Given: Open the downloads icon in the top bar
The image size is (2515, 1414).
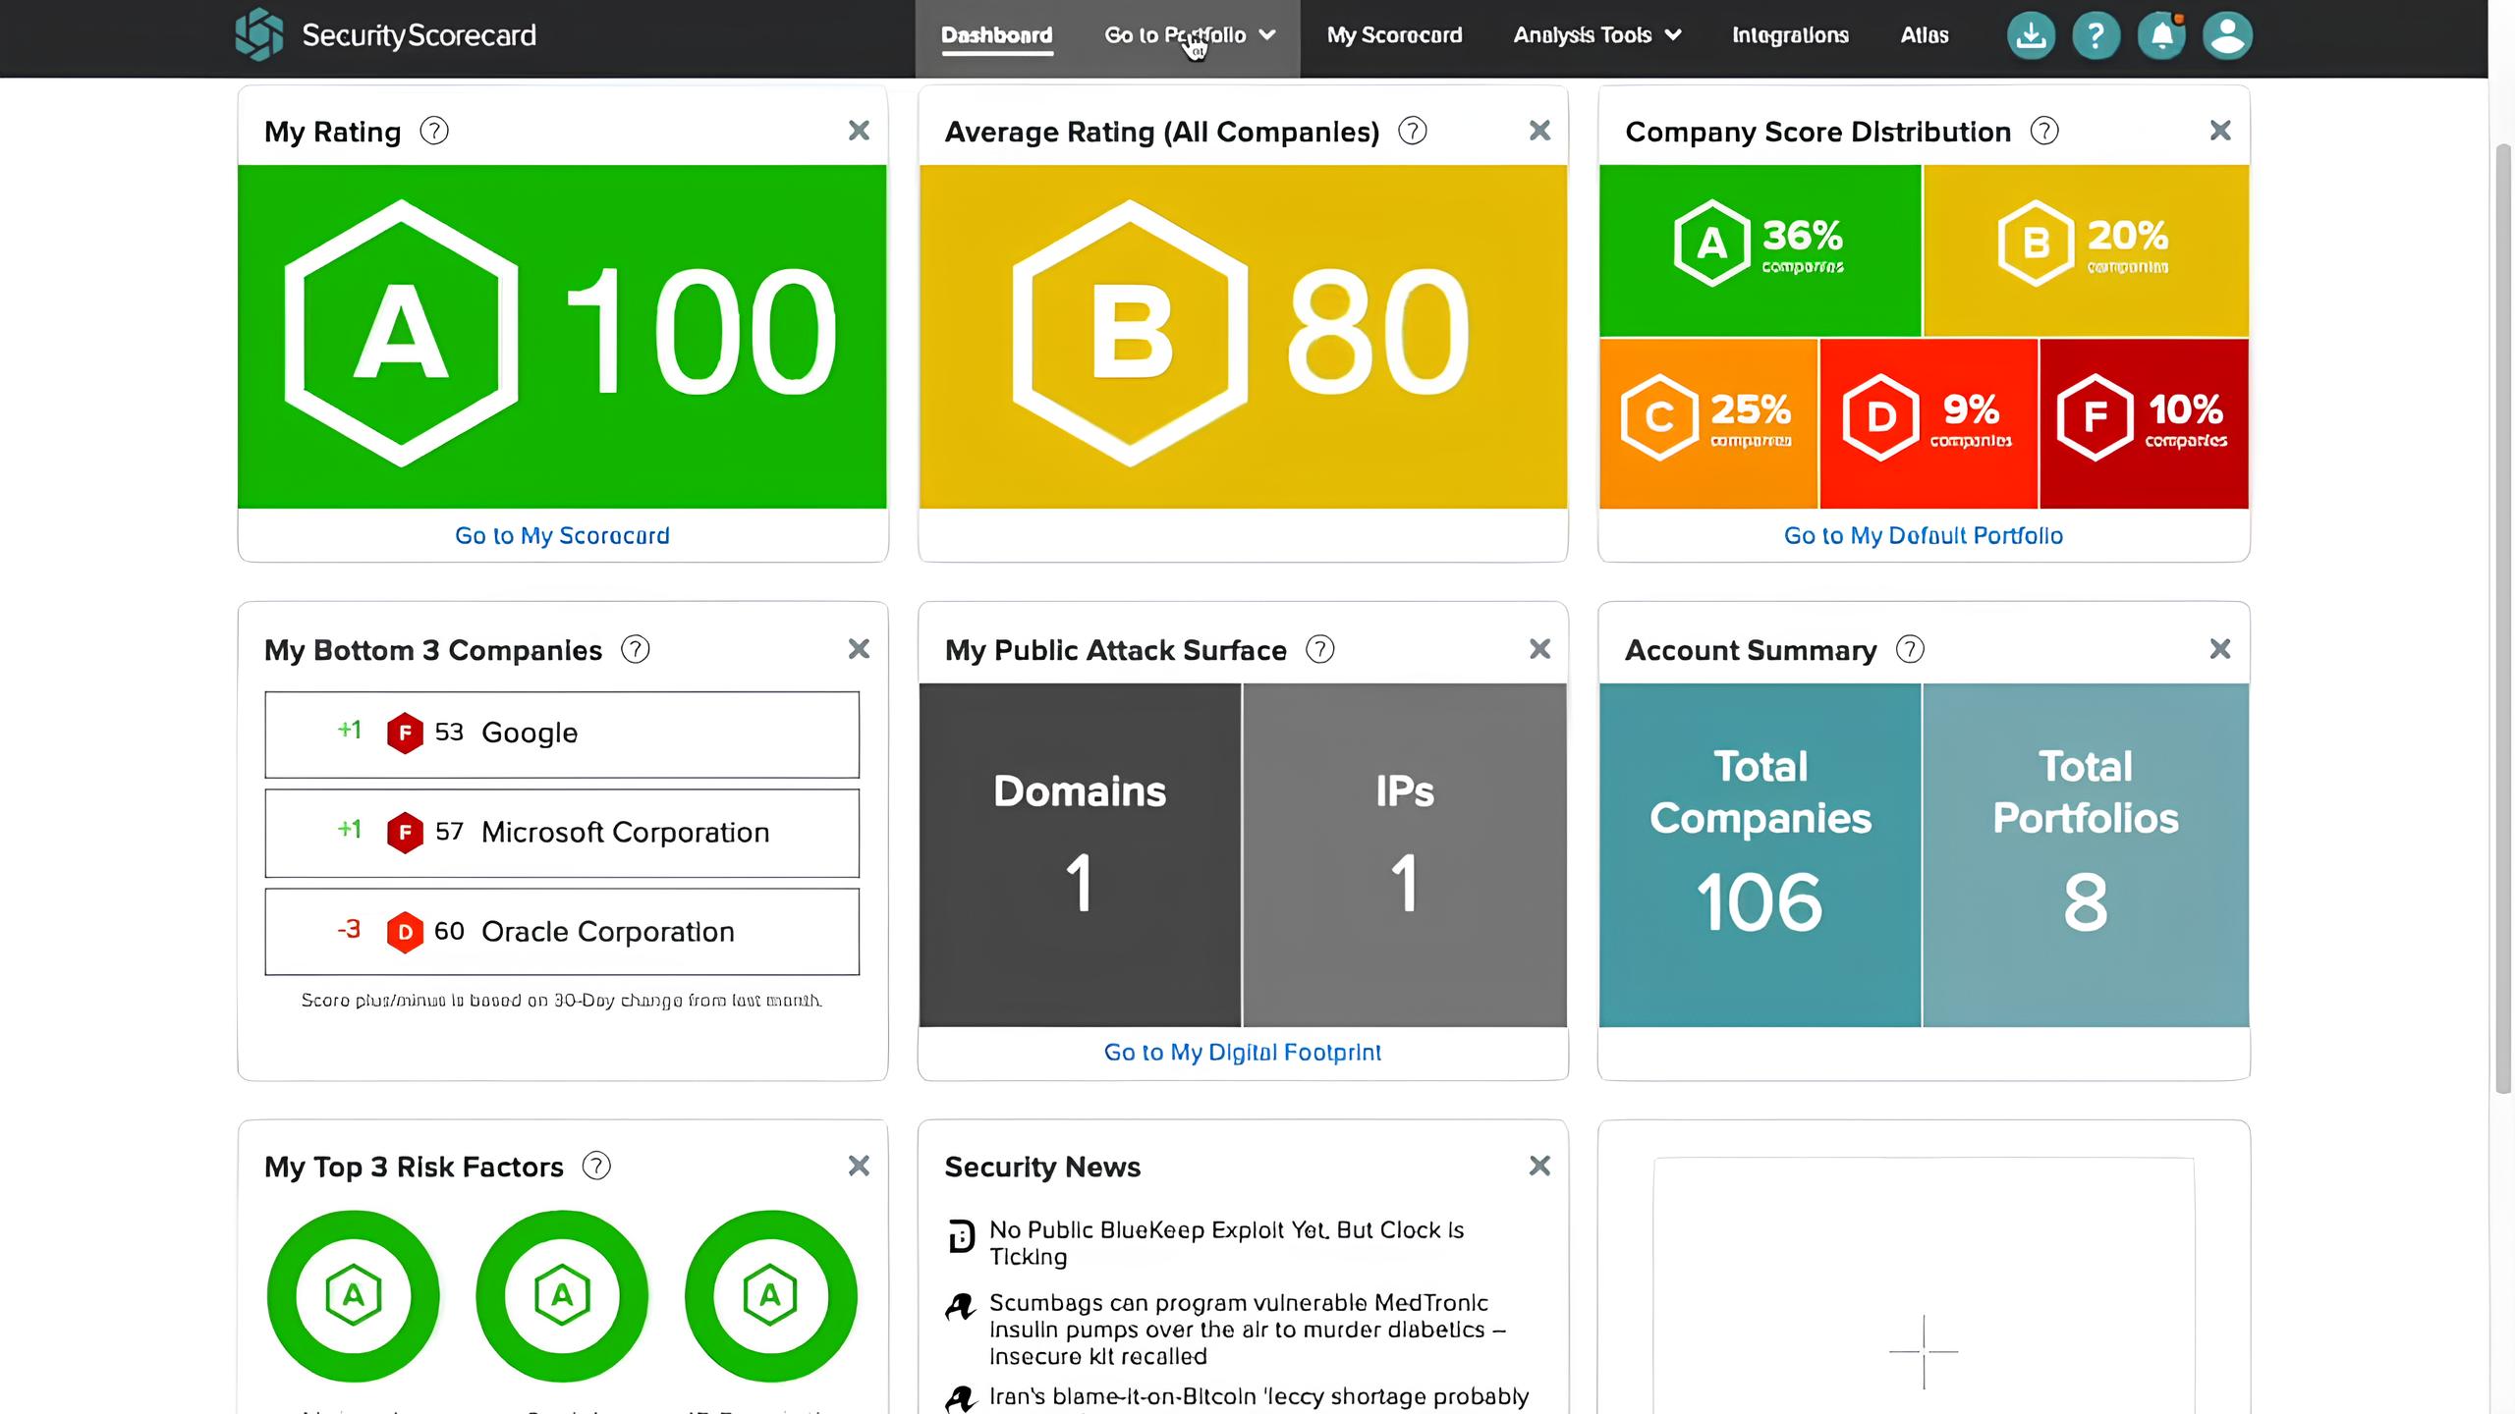Looking at the screenshot, I should pos(2030,34).
